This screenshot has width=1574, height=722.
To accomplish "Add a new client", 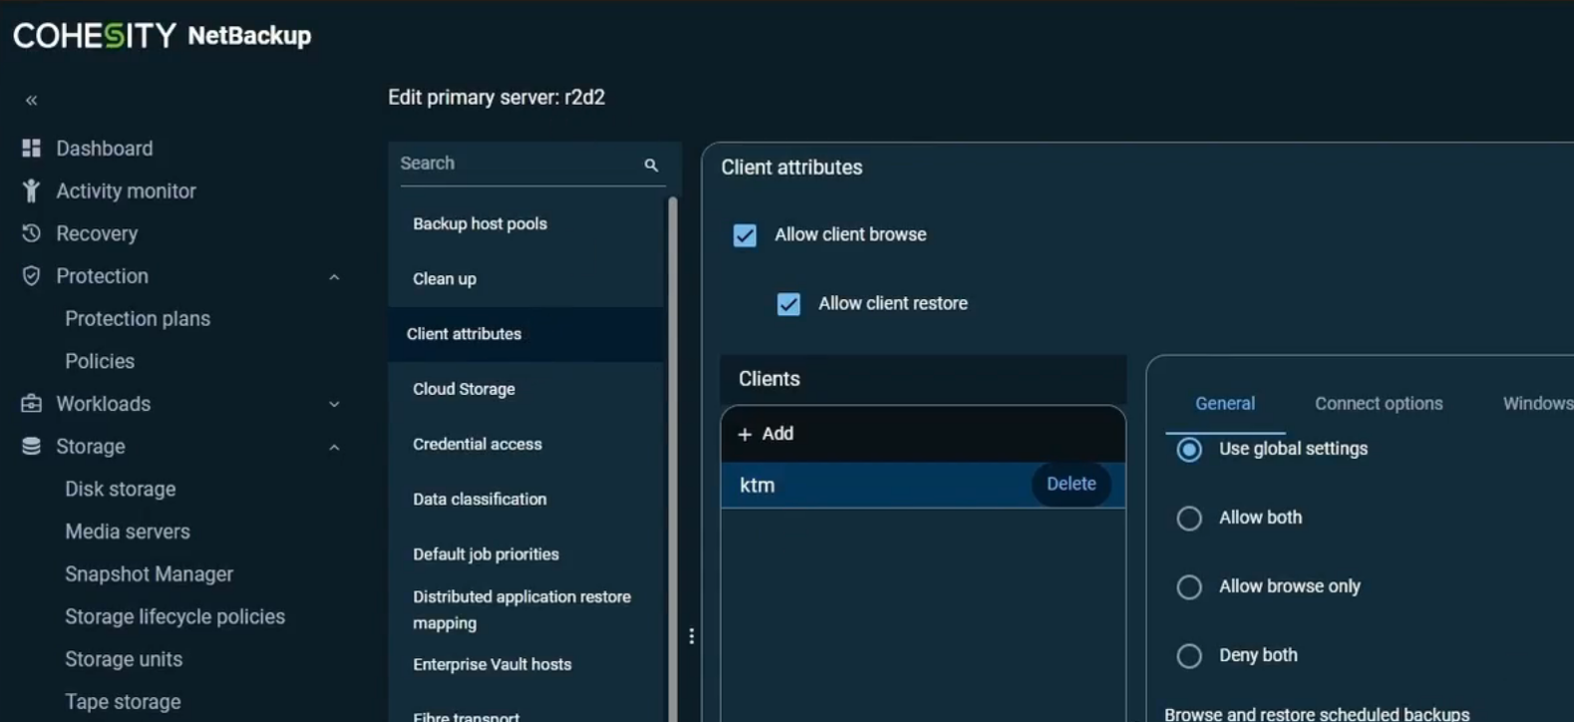I will 766,434.
